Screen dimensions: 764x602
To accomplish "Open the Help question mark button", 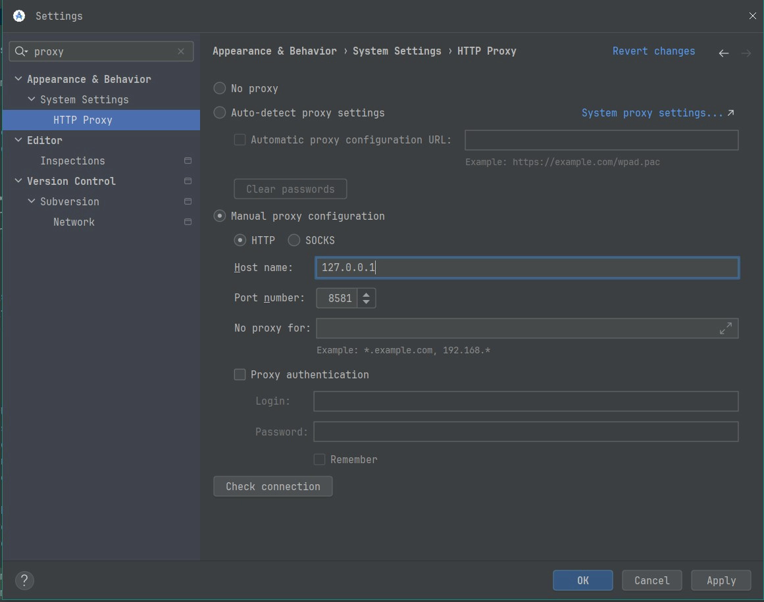I will point(24,580).
